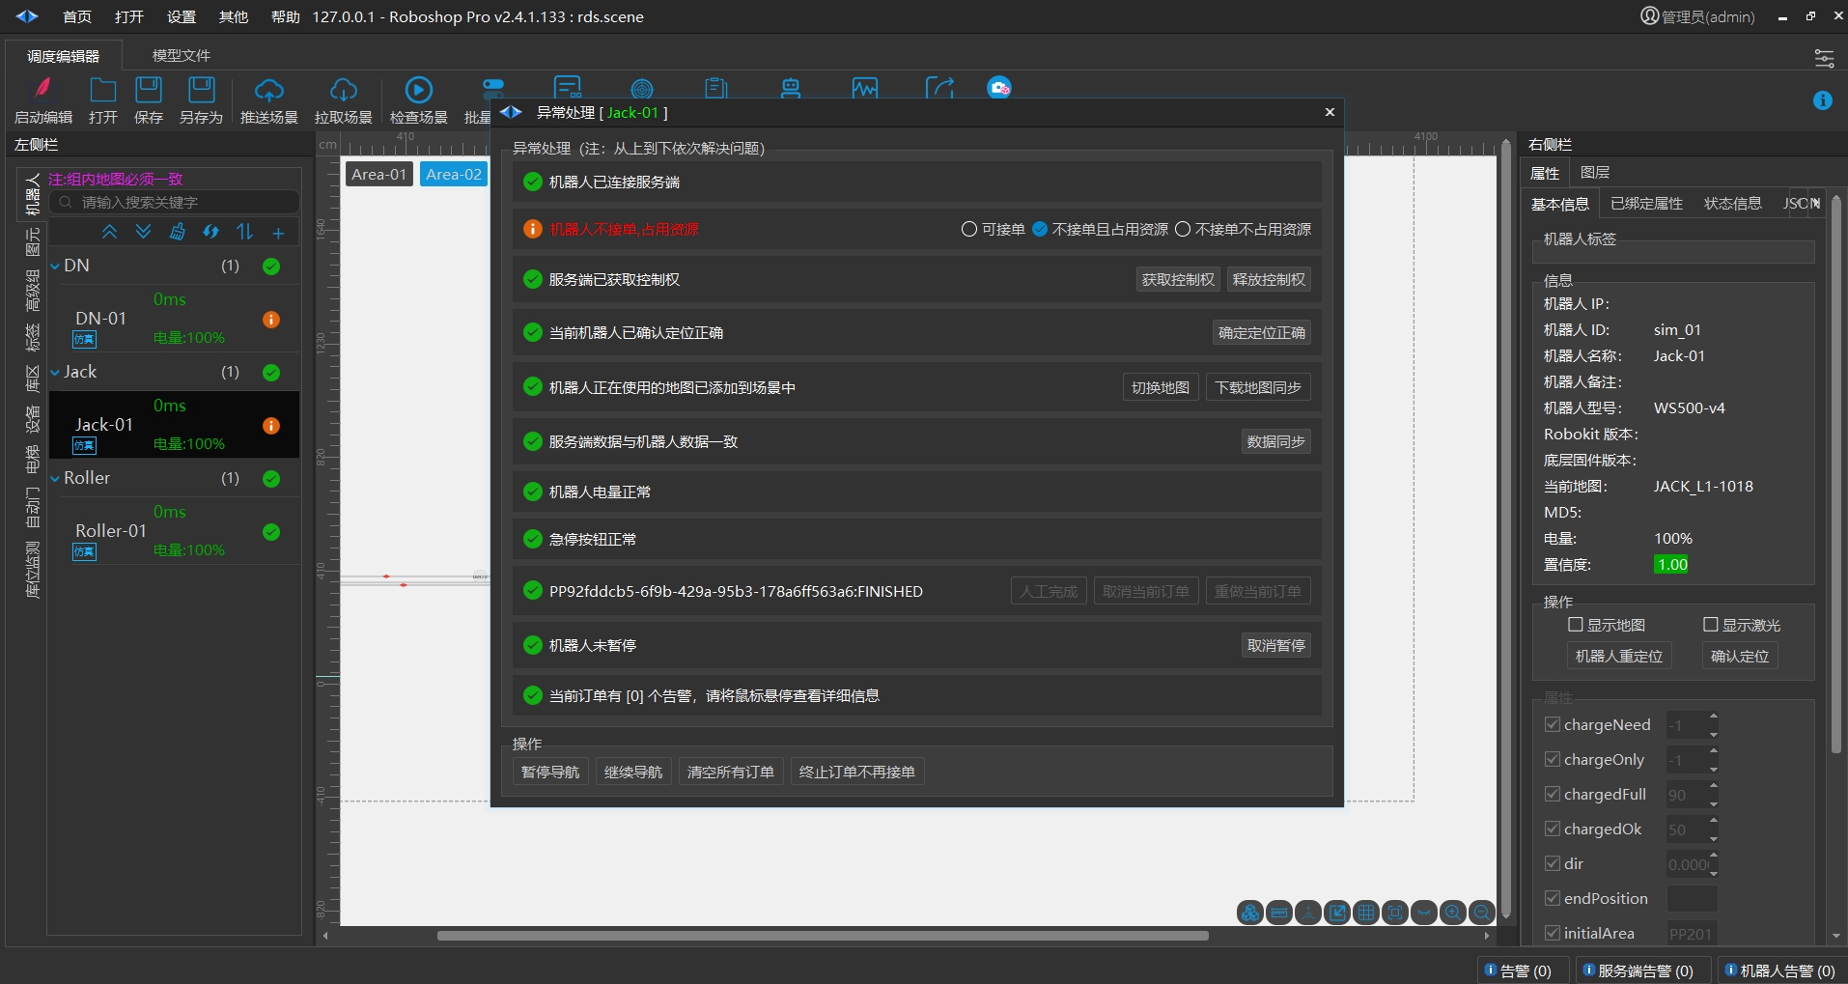Click 确定定位正确 button
Image resolution: width=1848 pixels, height=984 pixels.
click(1262, 333)
